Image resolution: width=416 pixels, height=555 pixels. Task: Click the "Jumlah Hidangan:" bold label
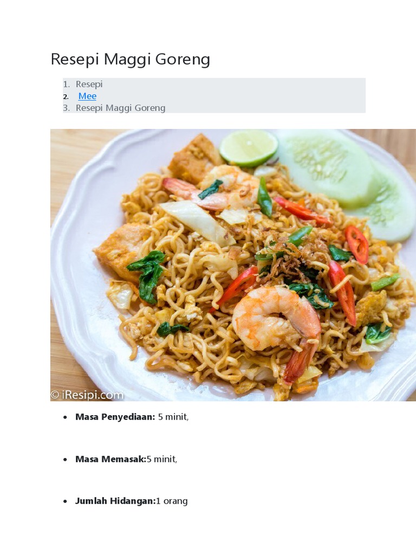click(x=115, y=501)
